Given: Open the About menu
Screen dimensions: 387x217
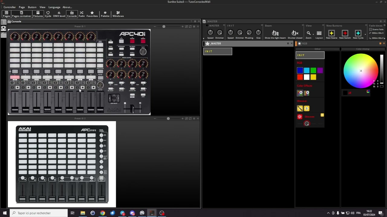Looking at the screenshot, I should tap(67, 7).
